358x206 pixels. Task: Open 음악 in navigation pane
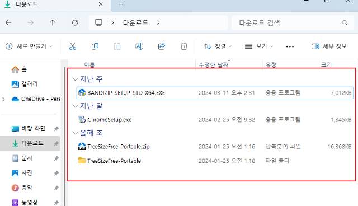coord(22,188)
